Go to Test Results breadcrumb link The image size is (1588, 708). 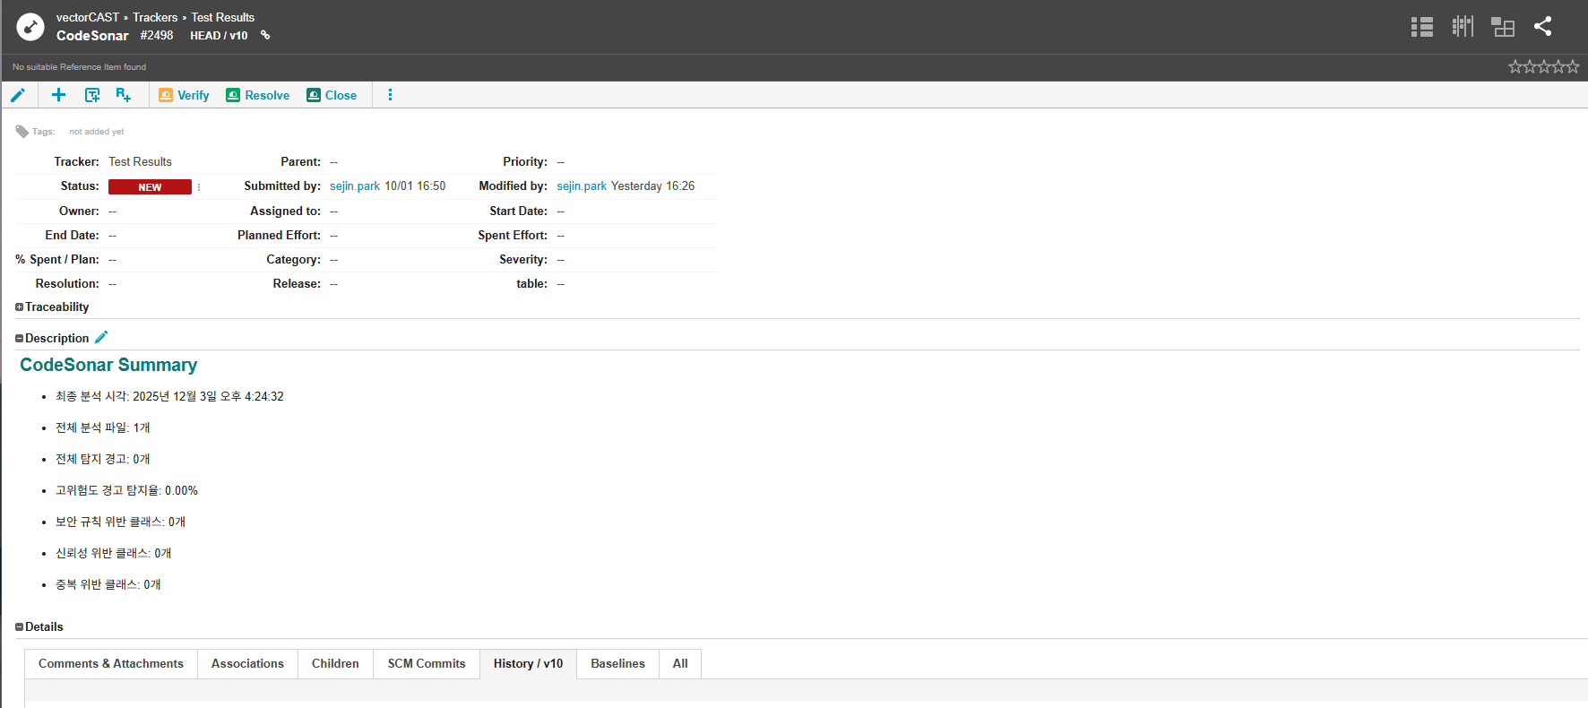click(223, 17)
